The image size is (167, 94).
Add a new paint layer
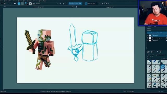point(148,52)
